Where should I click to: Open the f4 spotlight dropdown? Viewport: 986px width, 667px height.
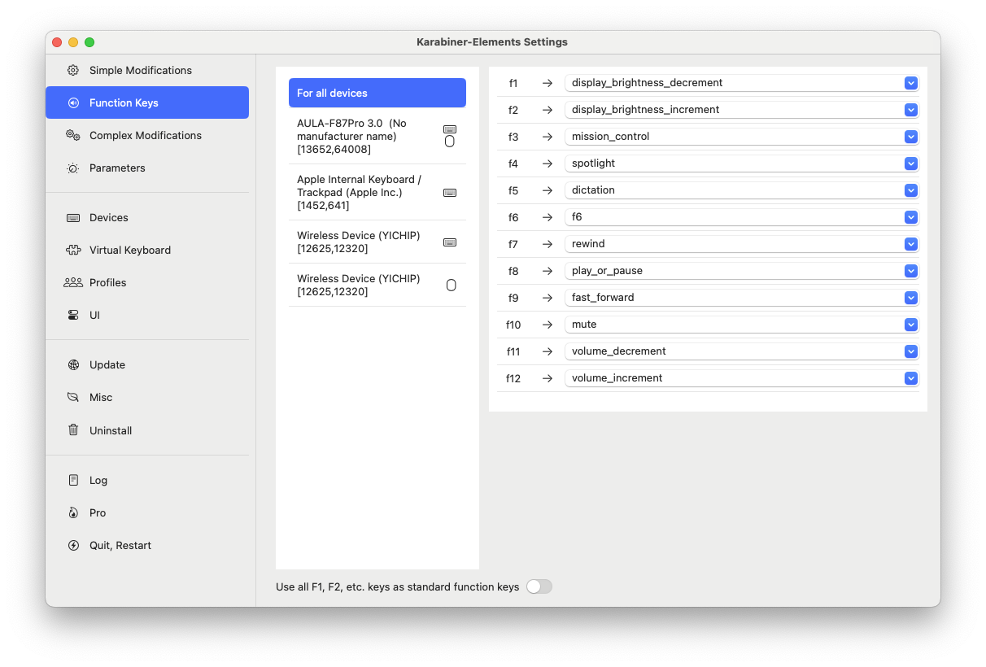coord(742,163)
